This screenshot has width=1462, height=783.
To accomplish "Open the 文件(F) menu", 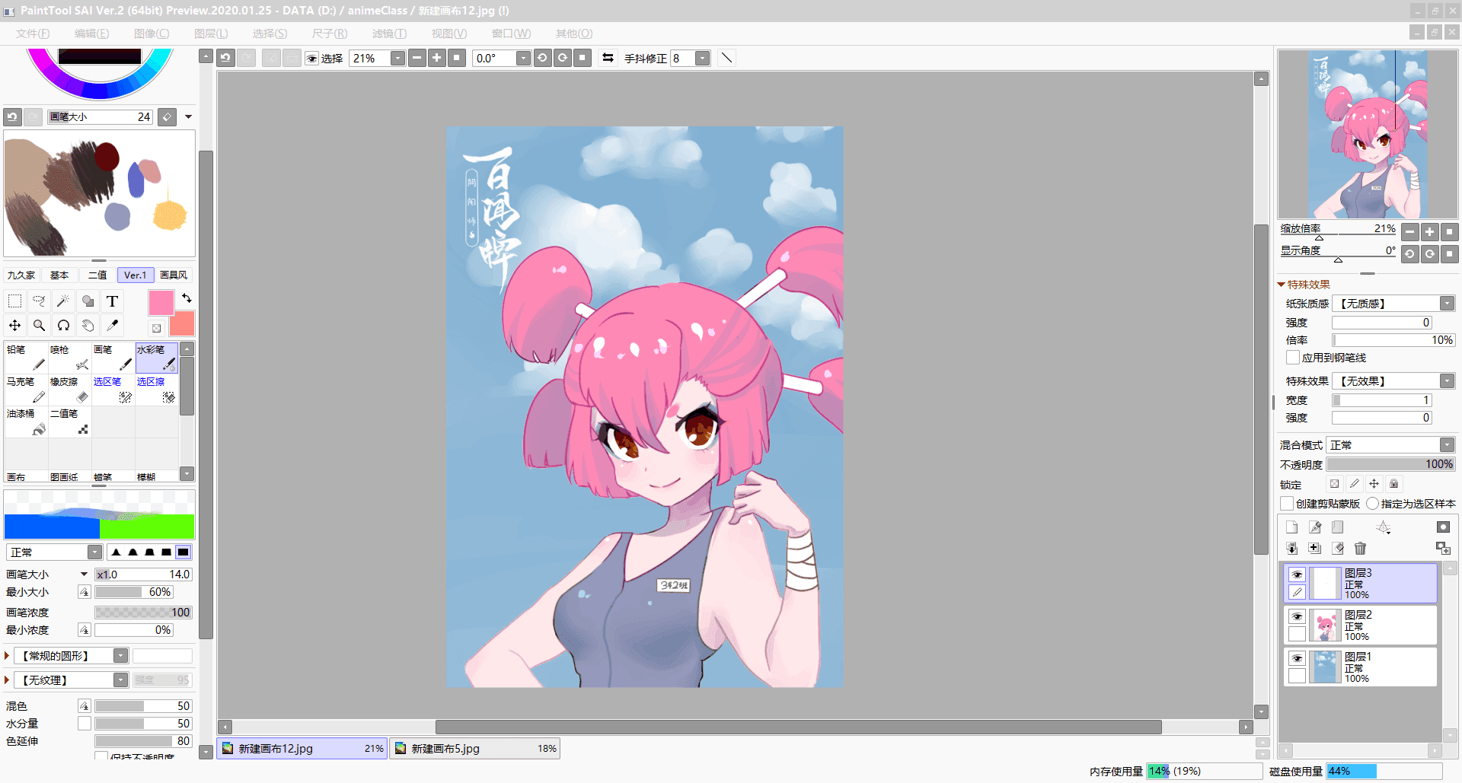I will (33, 33).
